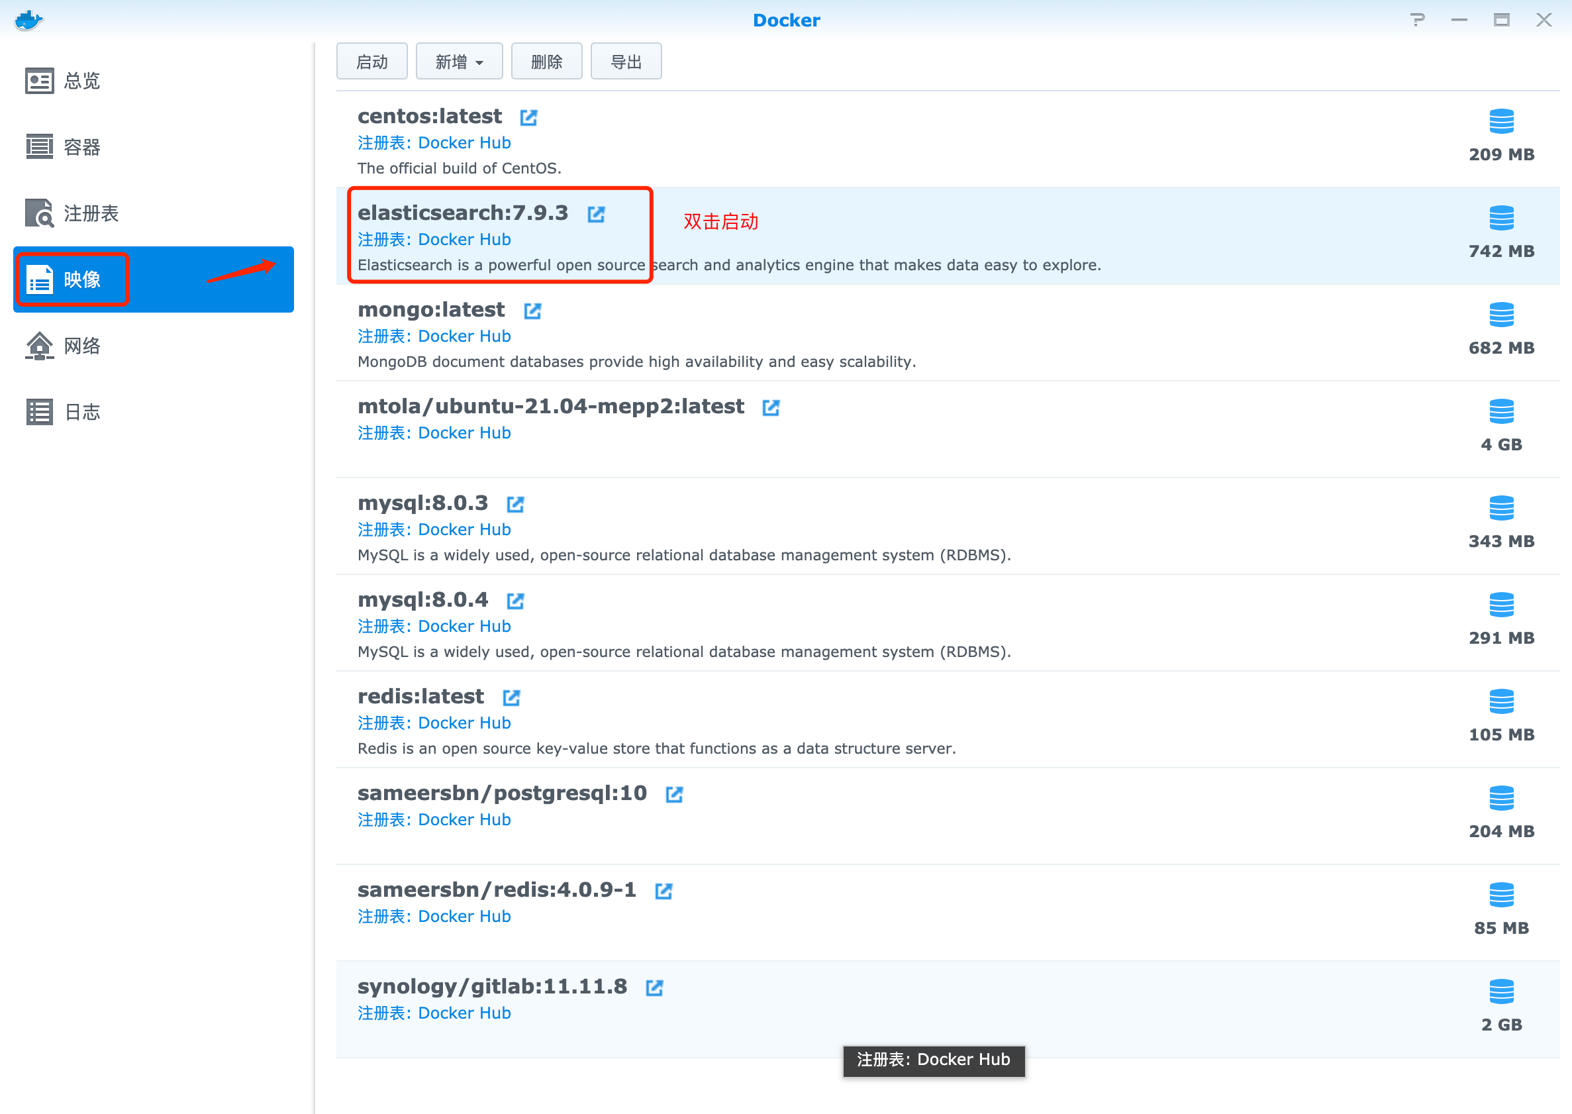The image size is (1572, 1114).
Task: Click external link icon beside elasticsearch:7.9.3
Action: point(595,214)
